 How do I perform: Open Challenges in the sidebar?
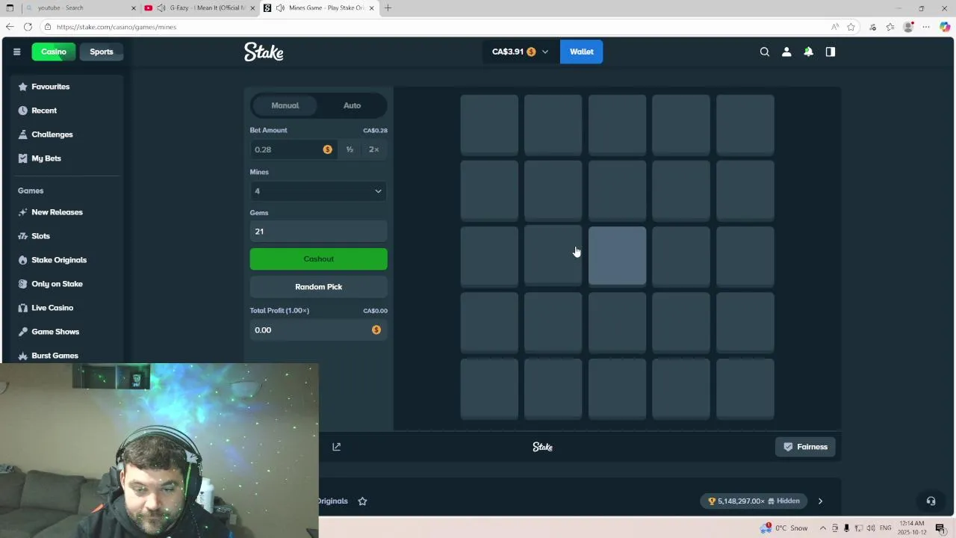(52, 134)
